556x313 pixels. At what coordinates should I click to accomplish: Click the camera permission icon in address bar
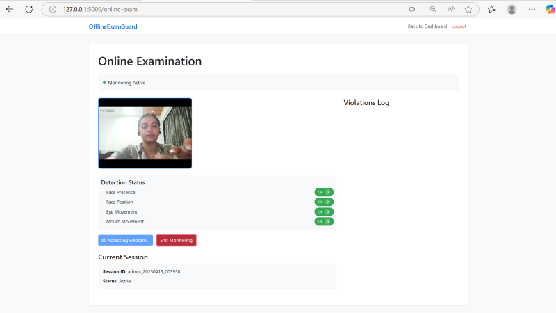412,9
